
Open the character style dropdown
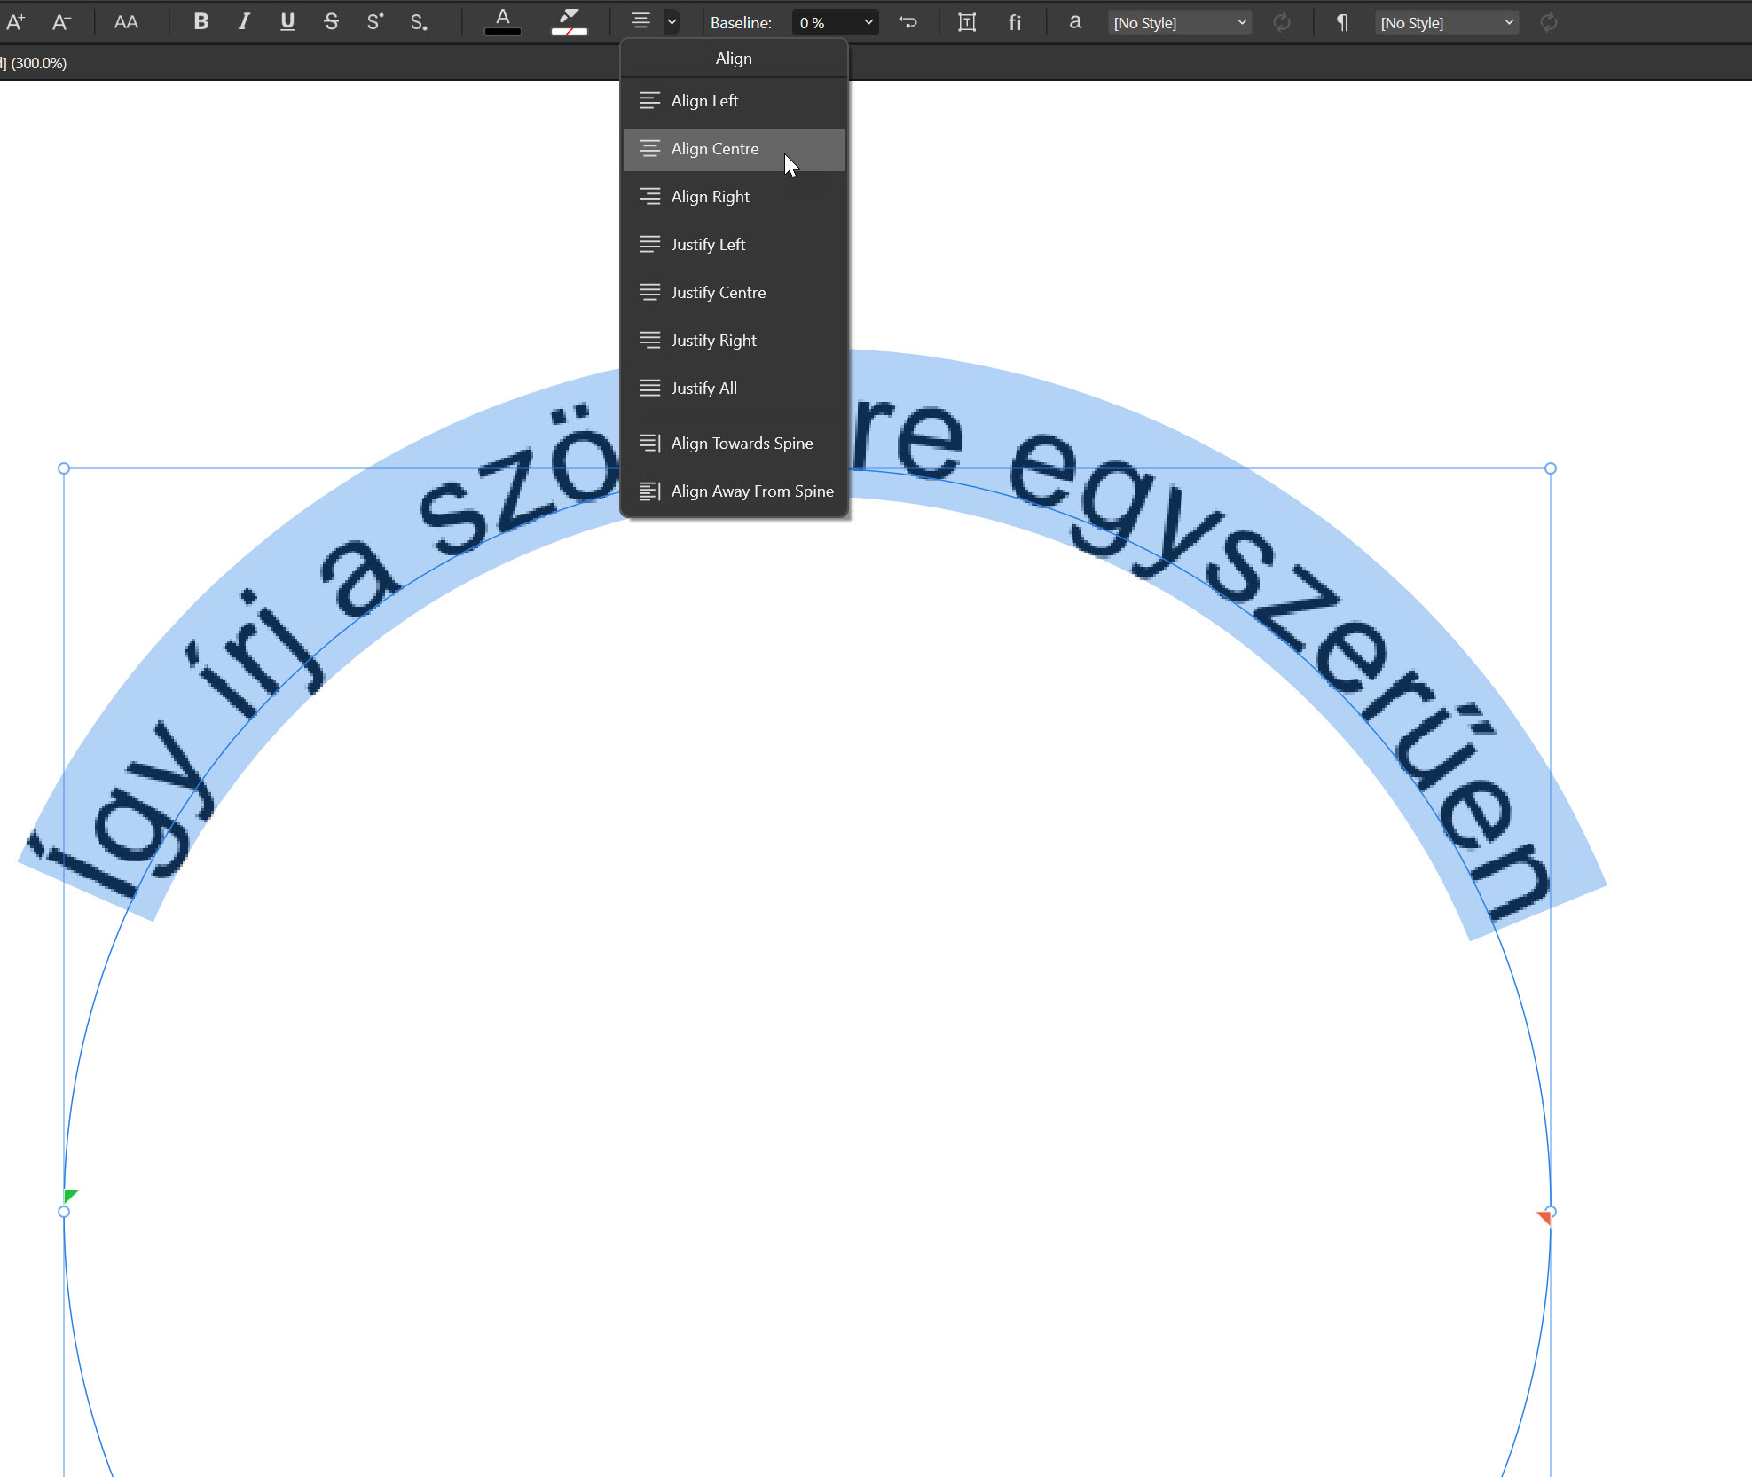pos(1181,22)
